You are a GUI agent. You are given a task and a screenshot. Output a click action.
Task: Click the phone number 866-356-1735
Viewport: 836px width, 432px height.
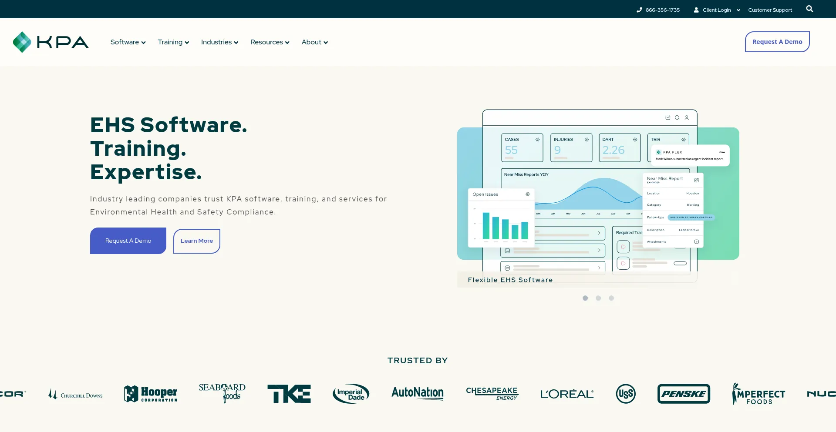point(662,10)
